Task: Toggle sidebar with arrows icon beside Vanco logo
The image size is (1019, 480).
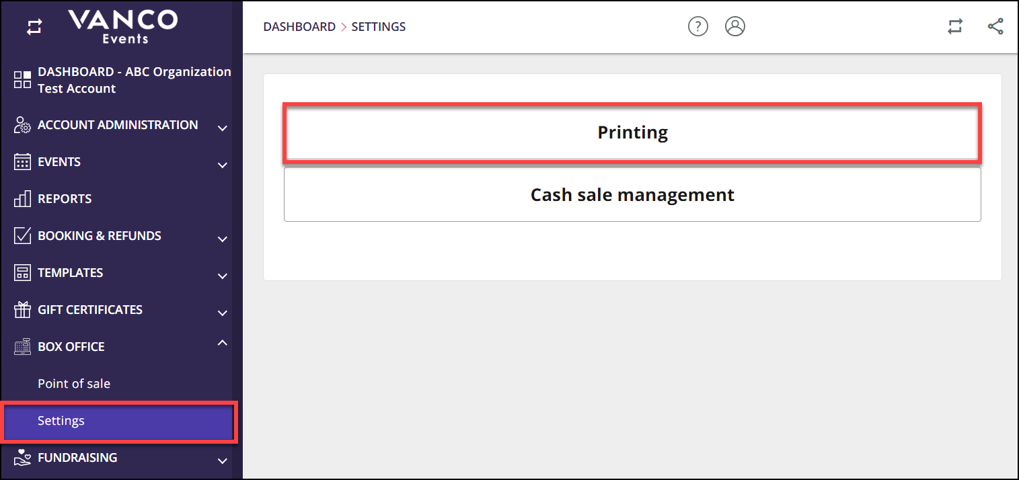Action: point(34,28)
